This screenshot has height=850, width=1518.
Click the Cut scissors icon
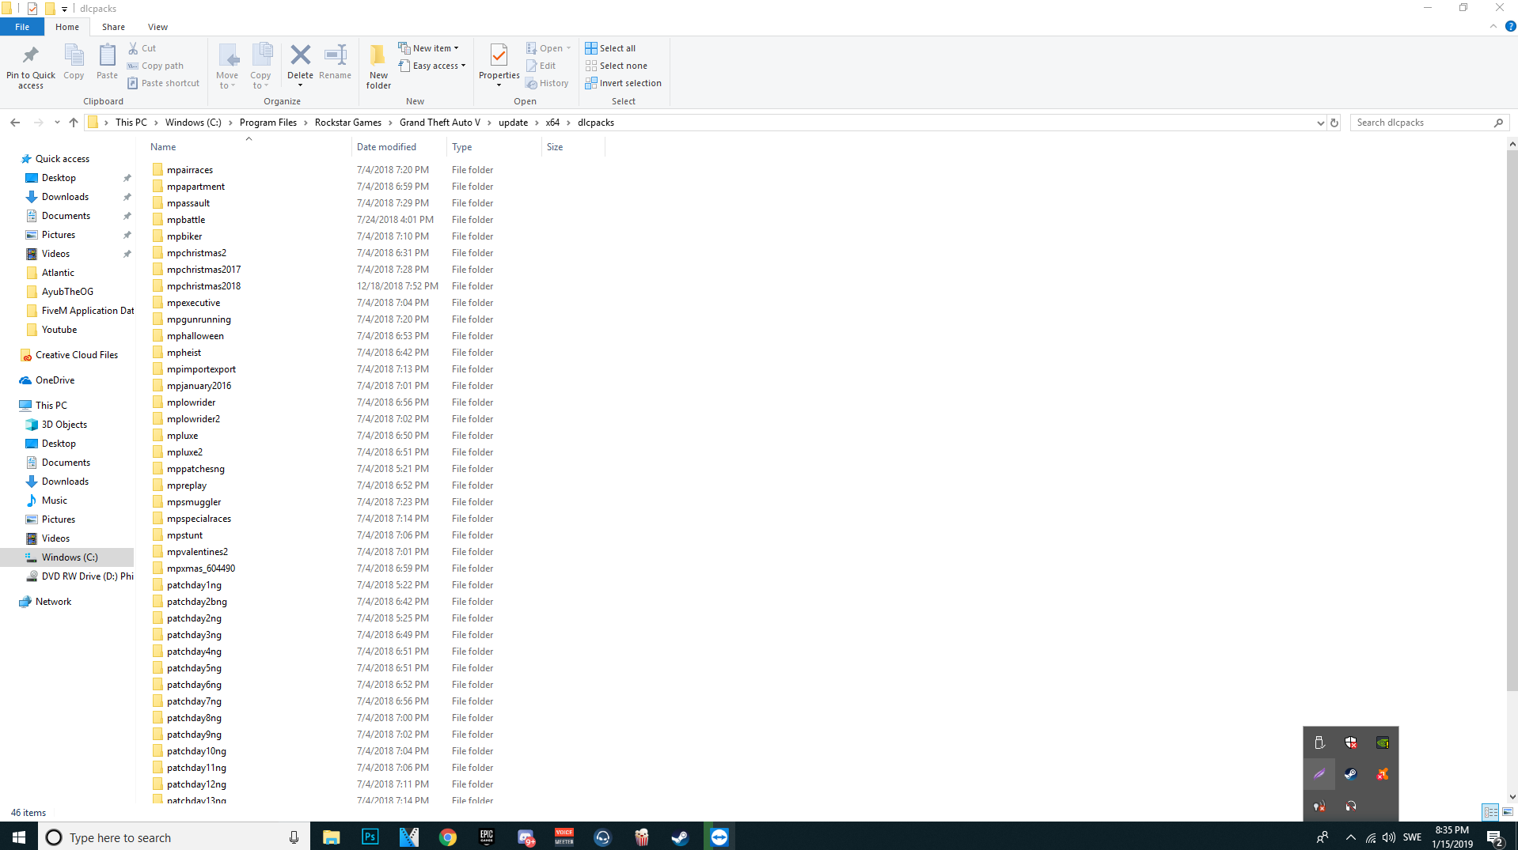pyautogui.click(x=134, y=48)
